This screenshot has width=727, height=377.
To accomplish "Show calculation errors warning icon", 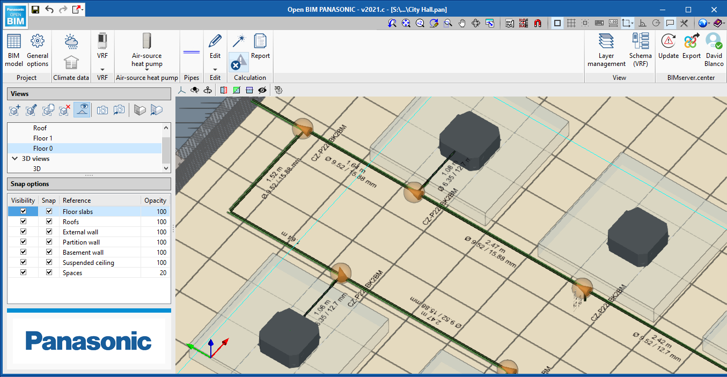I will [x=239, y=62].
